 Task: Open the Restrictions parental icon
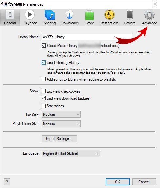point(109,15)
